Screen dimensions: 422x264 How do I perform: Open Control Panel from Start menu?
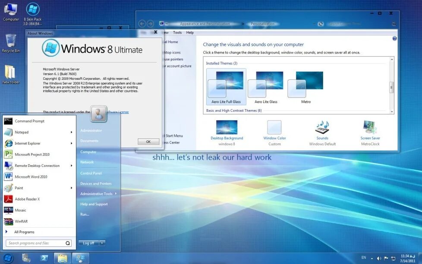[91, 173]
